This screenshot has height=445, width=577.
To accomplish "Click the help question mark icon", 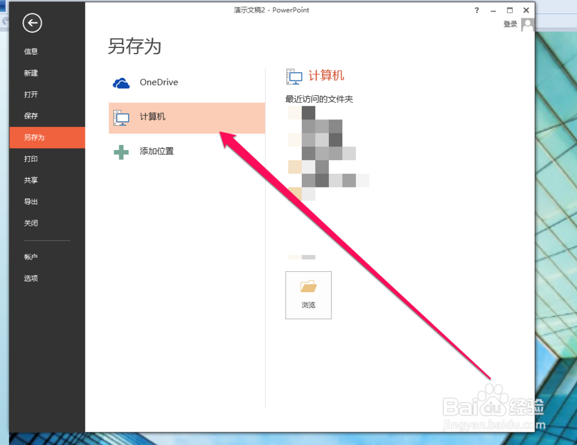I will (x=477, y=10).
